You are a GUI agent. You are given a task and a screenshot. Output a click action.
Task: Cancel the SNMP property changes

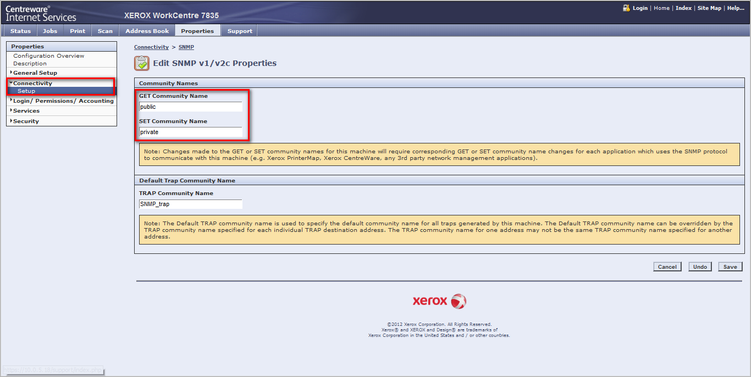(667, 267)
